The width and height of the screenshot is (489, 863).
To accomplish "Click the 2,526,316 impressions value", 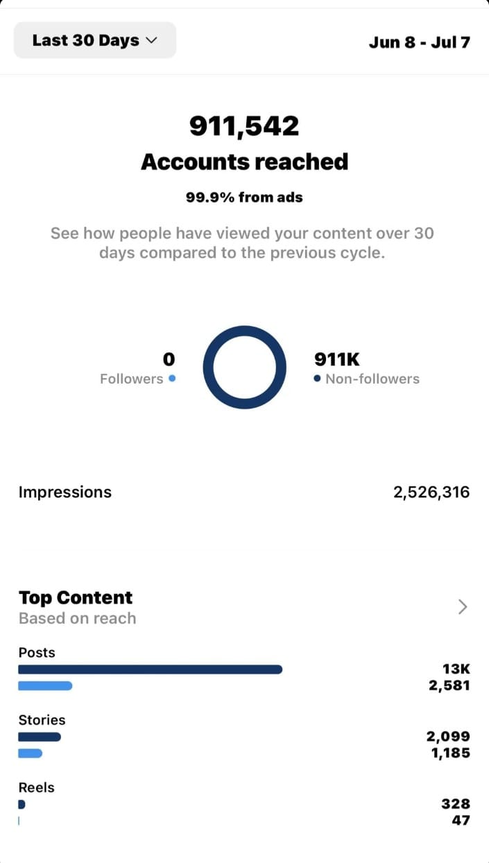I will [x=431, y=493].
